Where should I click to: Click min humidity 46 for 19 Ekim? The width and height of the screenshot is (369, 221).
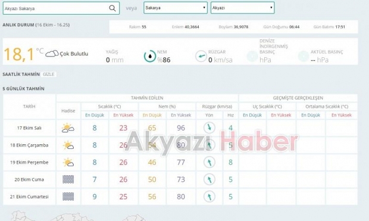(x=152, y=163)
